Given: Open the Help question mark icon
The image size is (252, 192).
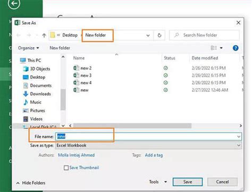Looking at the screenshot, I should tap(236, 48).
